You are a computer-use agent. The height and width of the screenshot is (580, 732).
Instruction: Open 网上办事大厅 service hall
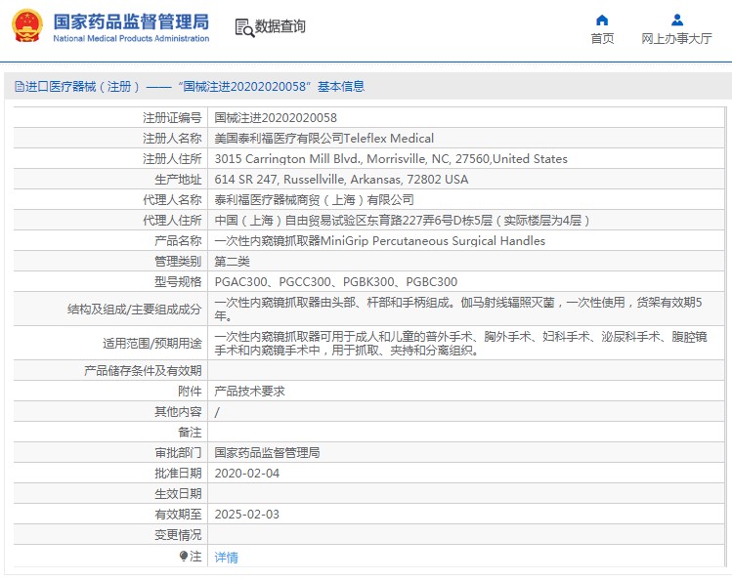(x=676, y=39)
